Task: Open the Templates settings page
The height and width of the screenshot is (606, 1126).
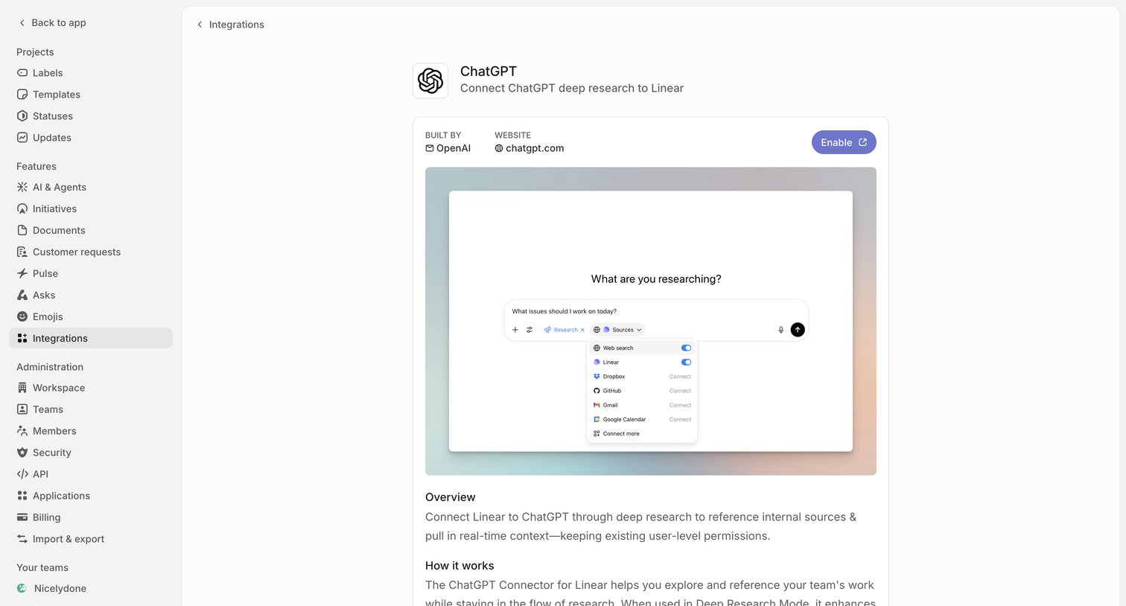Action: coord(91,95)
